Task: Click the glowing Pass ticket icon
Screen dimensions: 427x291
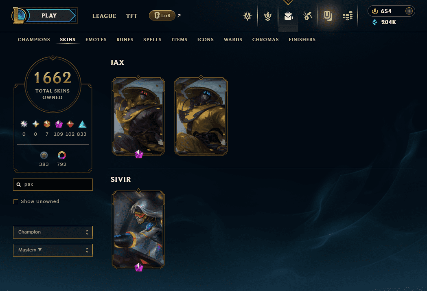Action: 328,16
